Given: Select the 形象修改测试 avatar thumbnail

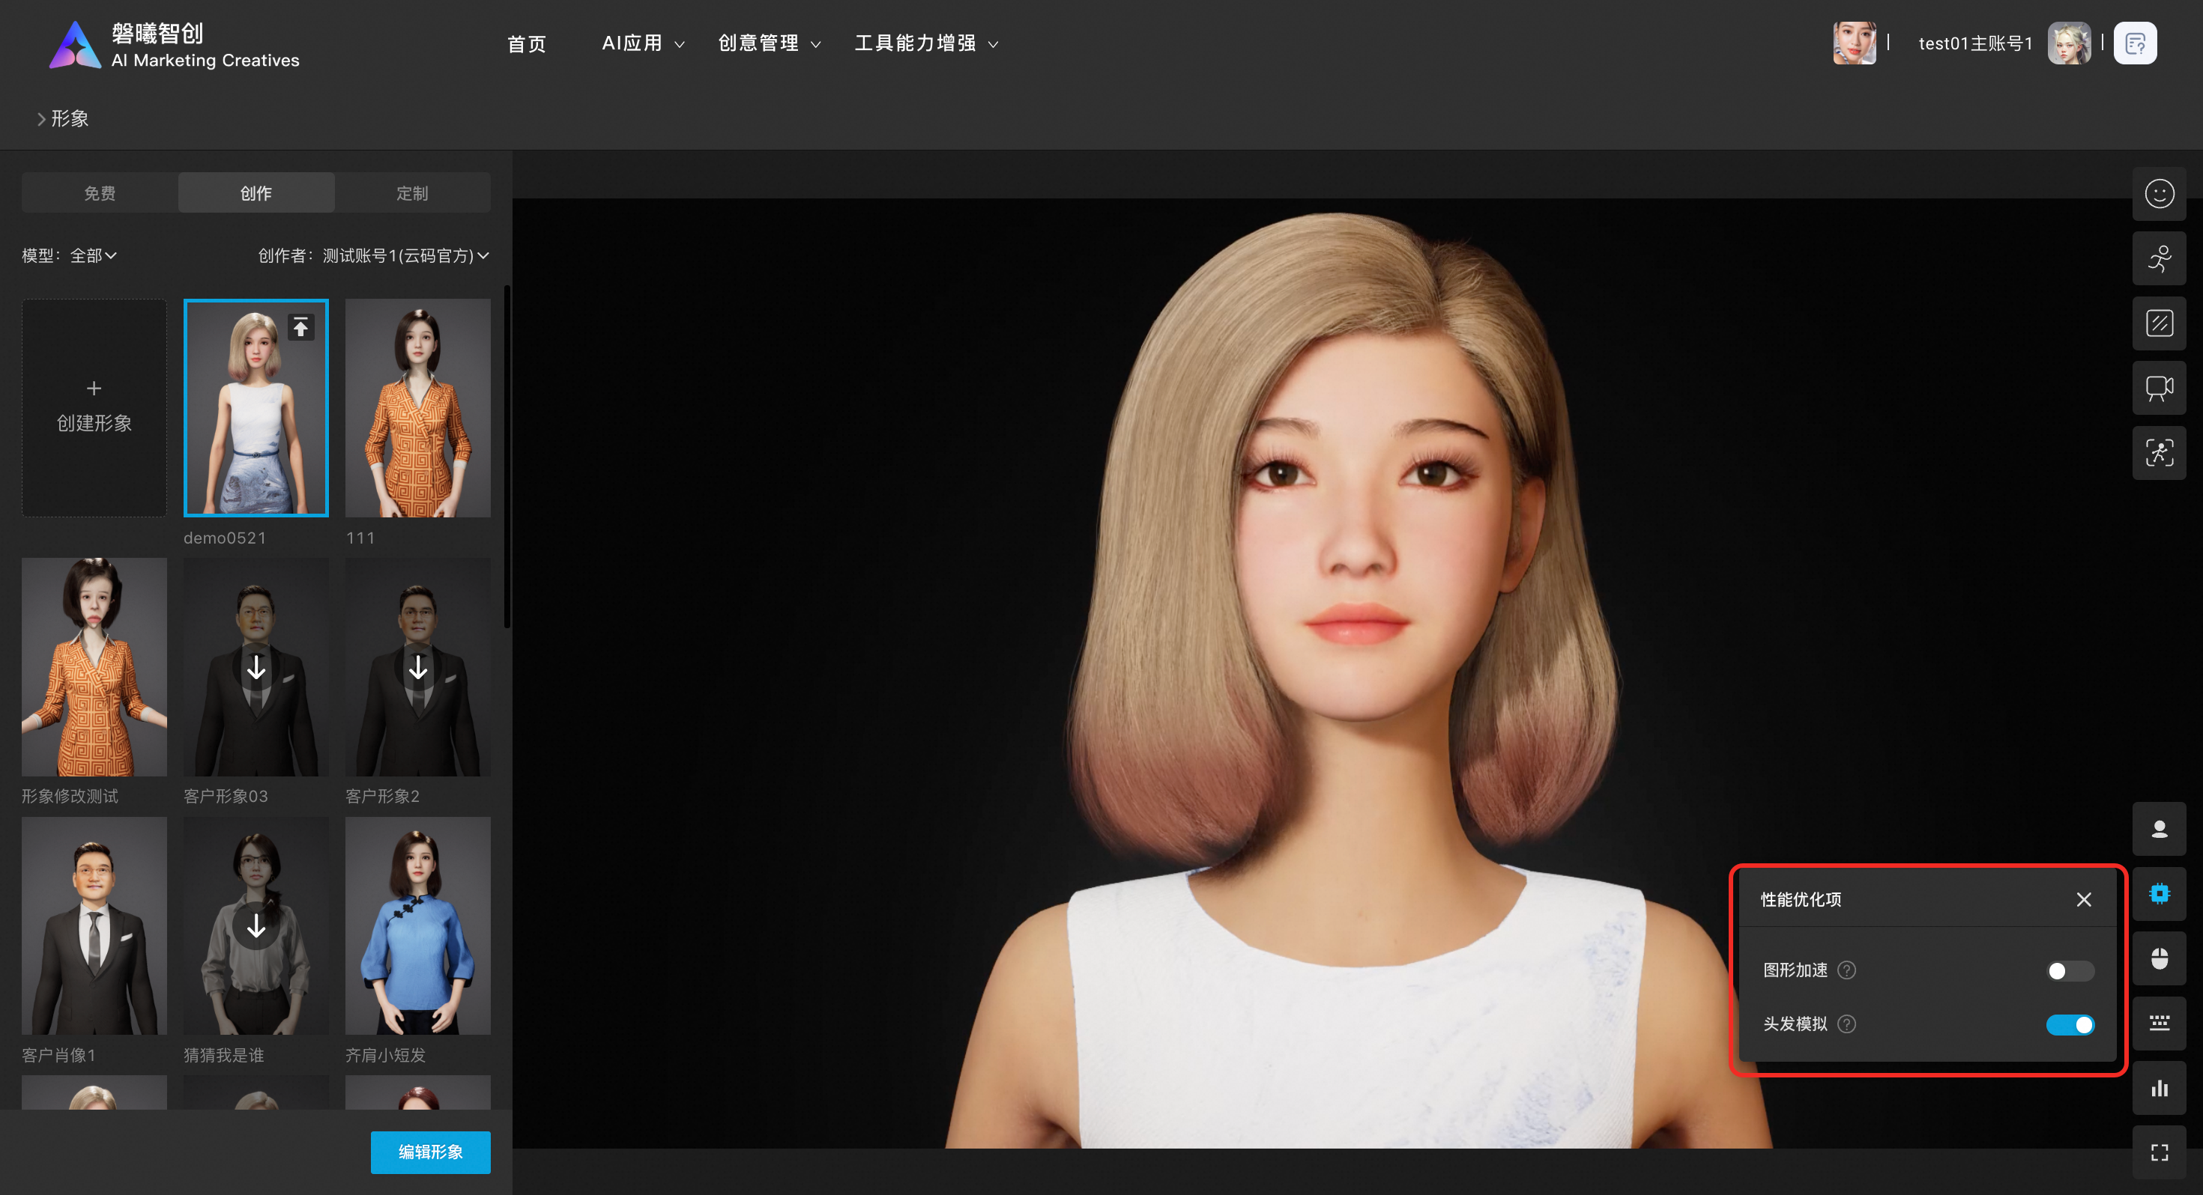Looking at the screenshot, I should pos(94,668).
